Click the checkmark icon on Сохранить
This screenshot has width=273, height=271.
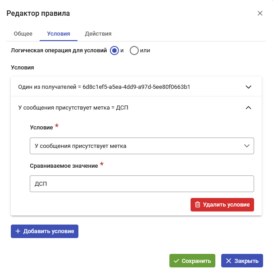(x=177, y=261)
